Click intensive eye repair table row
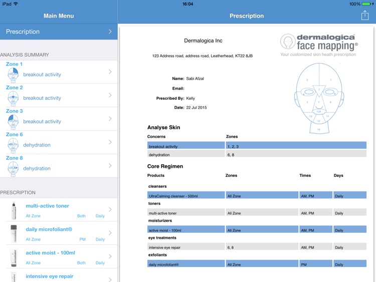 (x=257, y=246)
